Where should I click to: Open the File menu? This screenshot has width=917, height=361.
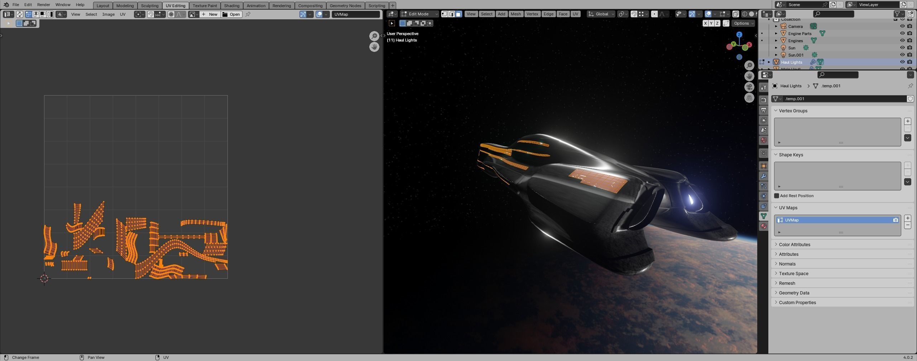pyautogui.click(x=16, y=5)
